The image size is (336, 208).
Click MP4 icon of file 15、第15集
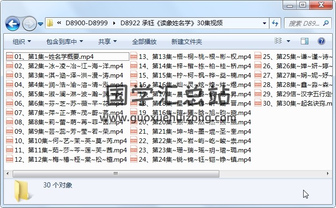pos(134,75)
